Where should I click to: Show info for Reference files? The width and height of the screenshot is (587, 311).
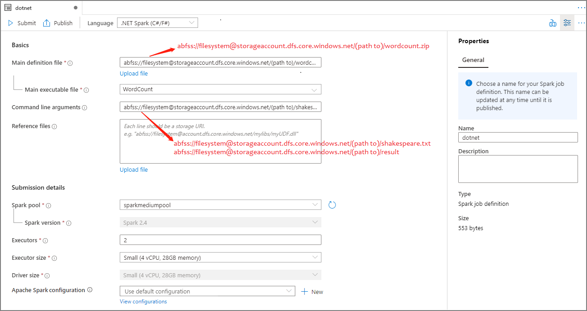(x=54, y=126)
